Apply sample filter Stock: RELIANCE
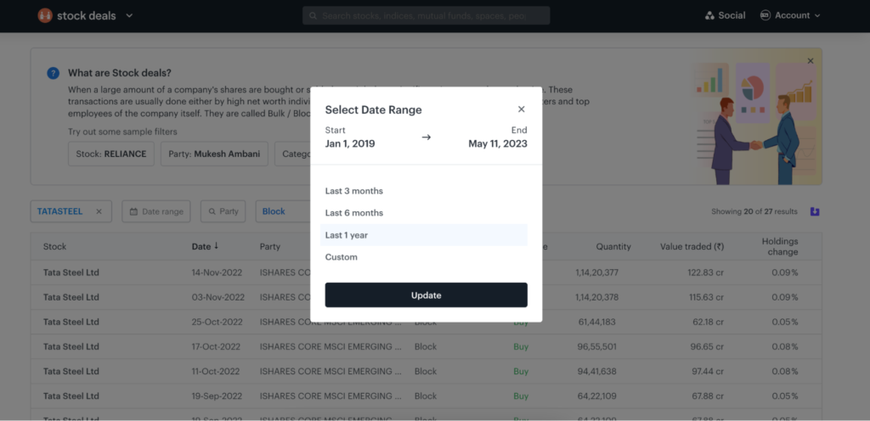The width and height of the screenshot is (870, 421). pyautogui.click(x=111, y=154)
